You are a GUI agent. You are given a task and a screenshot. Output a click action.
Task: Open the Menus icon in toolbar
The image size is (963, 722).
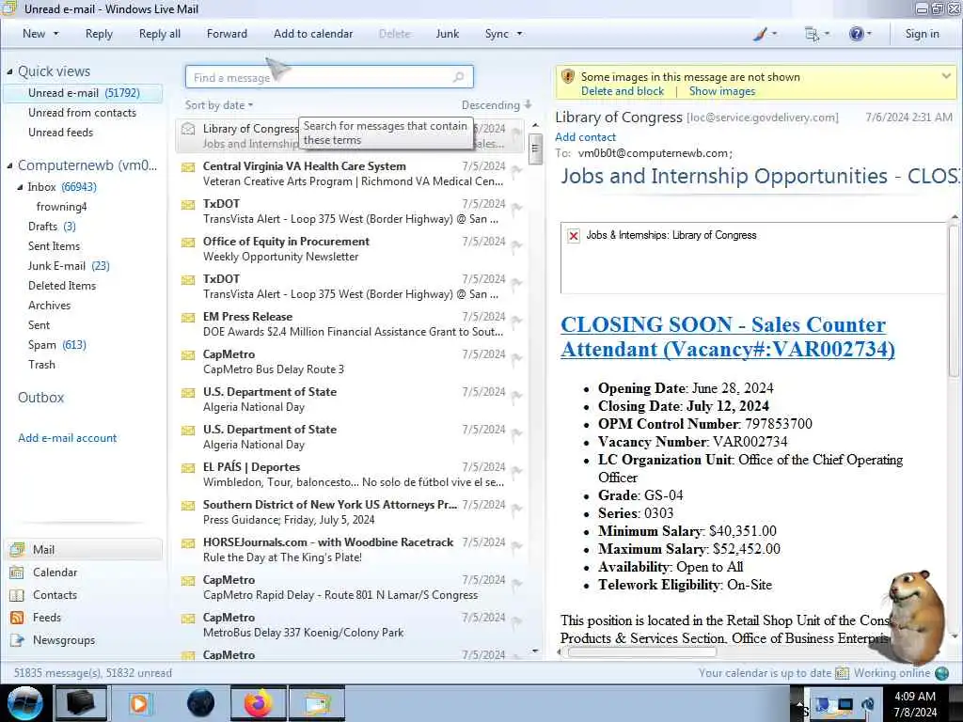812,35
